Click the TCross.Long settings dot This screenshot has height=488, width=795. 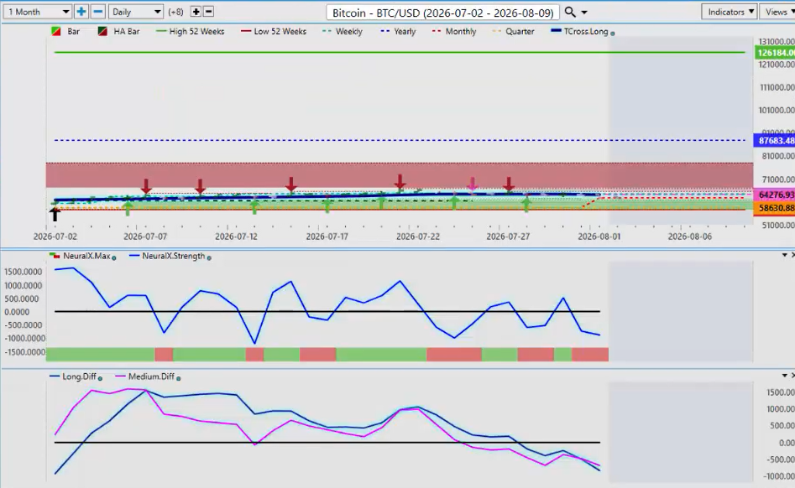[x=613, y=34]
